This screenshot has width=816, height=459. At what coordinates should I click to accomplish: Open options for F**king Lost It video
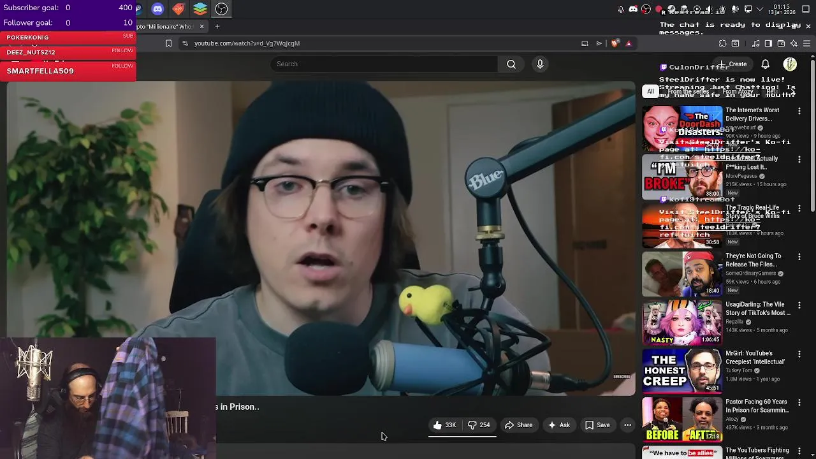799,159
